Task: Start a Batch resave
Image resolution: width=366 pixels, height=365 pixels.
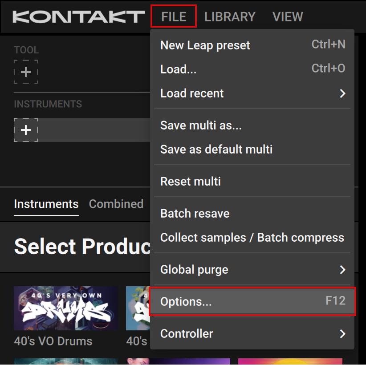Action: click(x=195, y=214)
